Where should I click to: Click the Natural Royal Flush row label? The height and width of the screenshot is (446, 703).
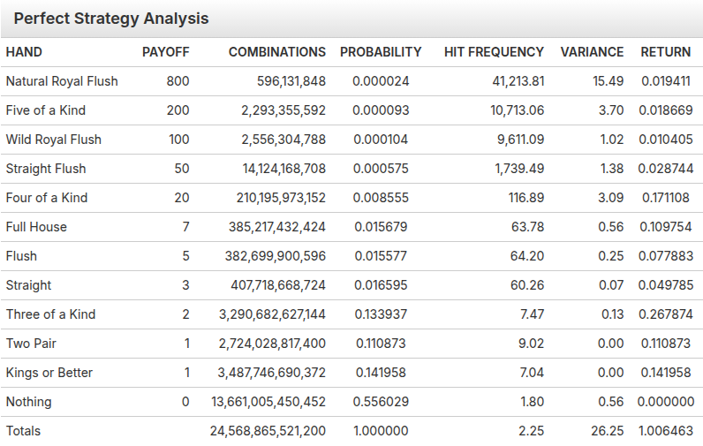[62, 81]
